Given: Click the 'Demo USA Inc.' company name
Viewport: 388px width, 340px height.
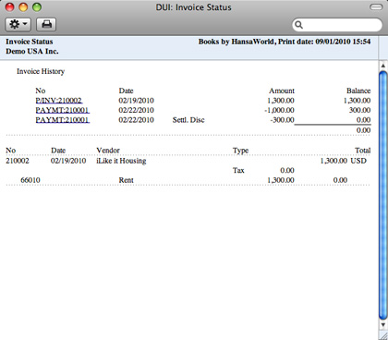Looking at the screenshot, I should [32, 52].
